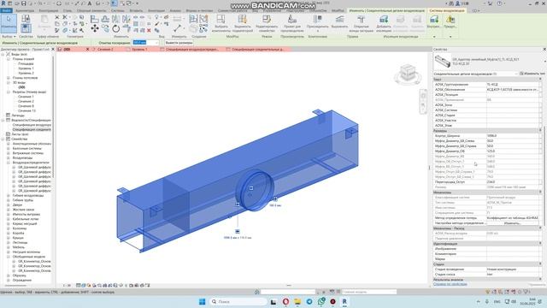The image size is (547, 308).
Task: Open the Спецификация воздухораспределителей view tab
Action: click(x=191, y=50)
